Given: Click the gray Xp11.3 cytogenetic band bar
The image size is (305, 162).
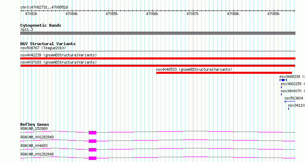Looking at the screenshot, I should 158,33.
